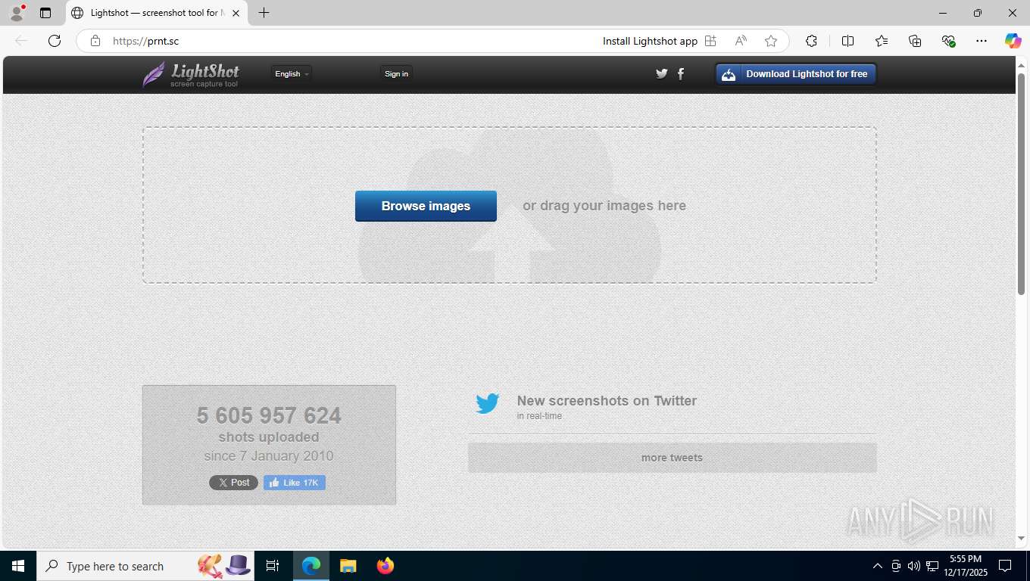Click the Browse images button
Viewport: 1030px width, 581px height.
tap(426, 206)
